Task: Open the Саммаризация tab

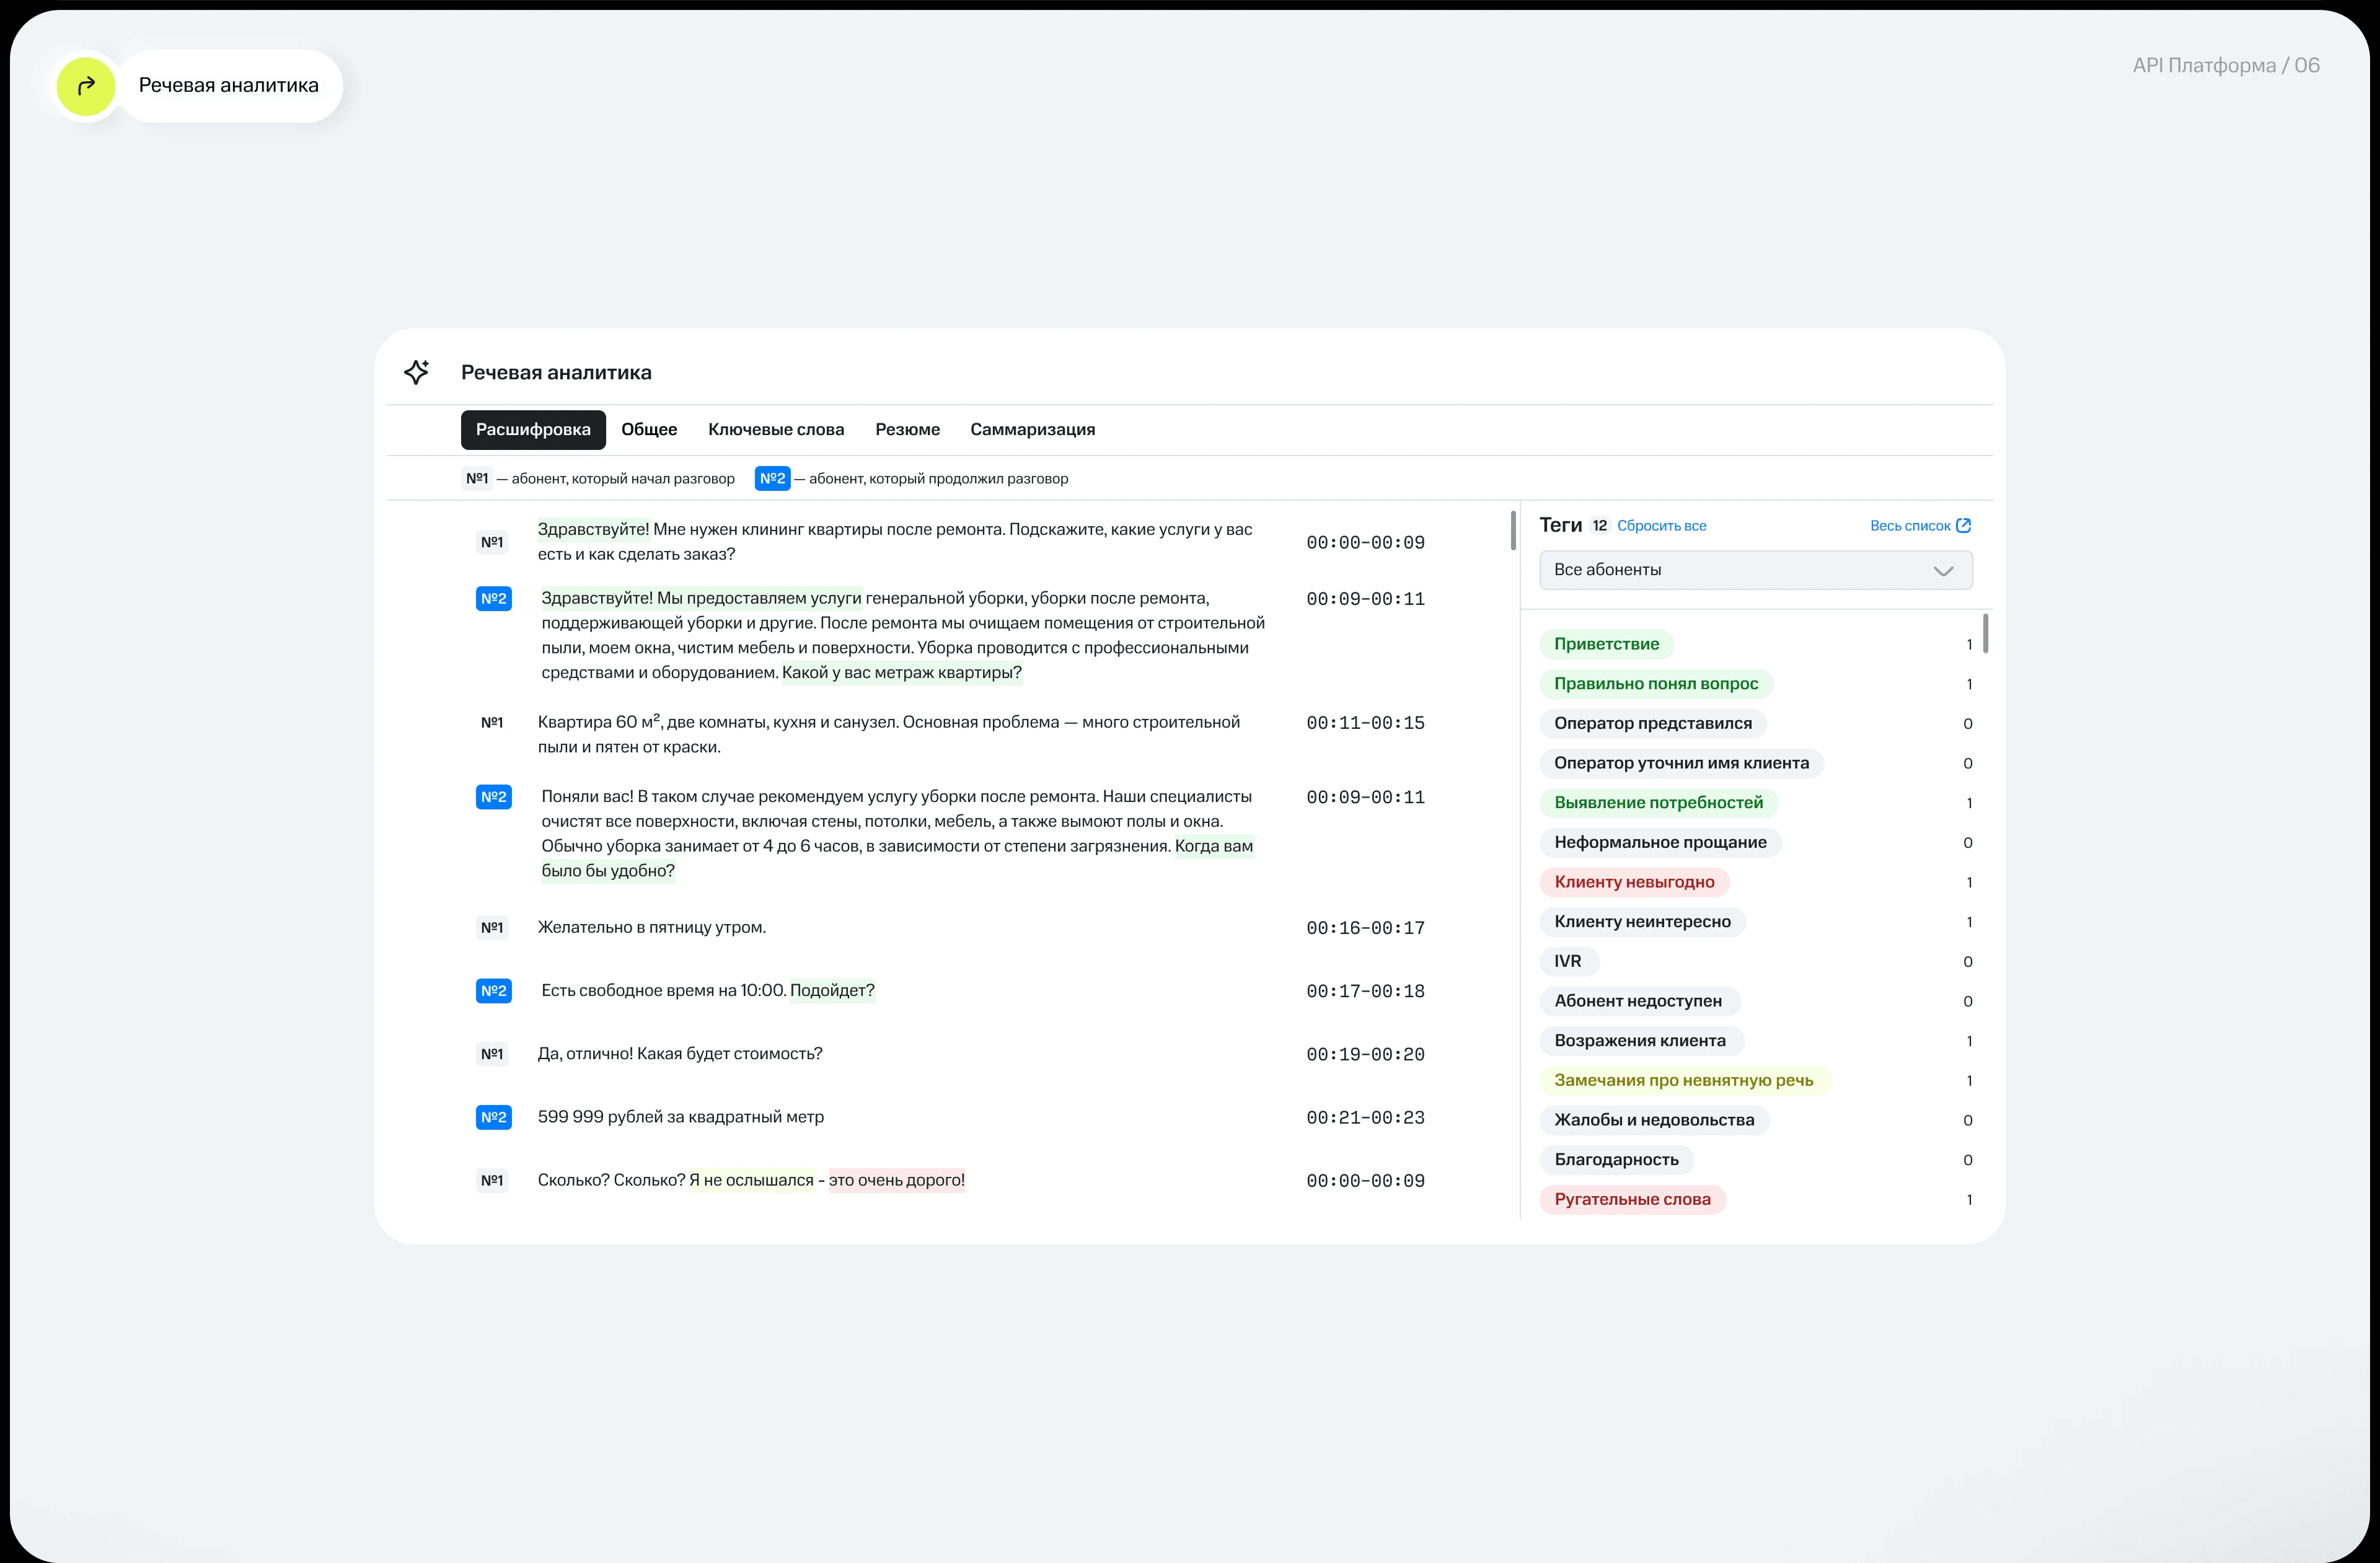Action: pos(1032,429)
